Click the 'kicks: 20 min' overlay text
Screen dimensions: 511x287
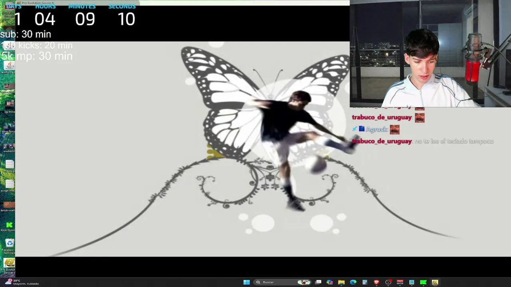45,45
